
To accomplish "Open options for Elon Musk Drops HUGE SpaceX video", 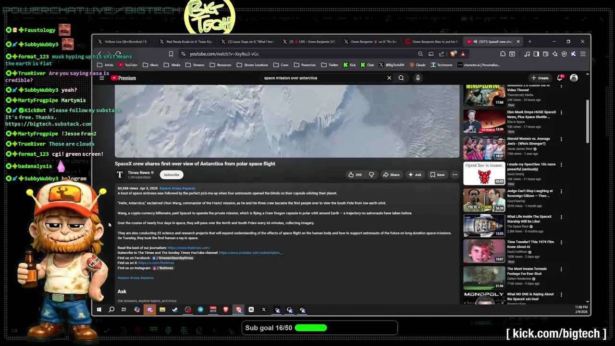I will point(561,113).
